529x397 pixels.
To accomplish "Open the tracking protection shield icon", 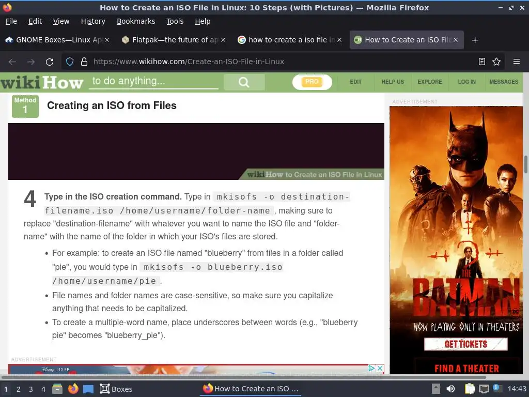I will (70, 62).
